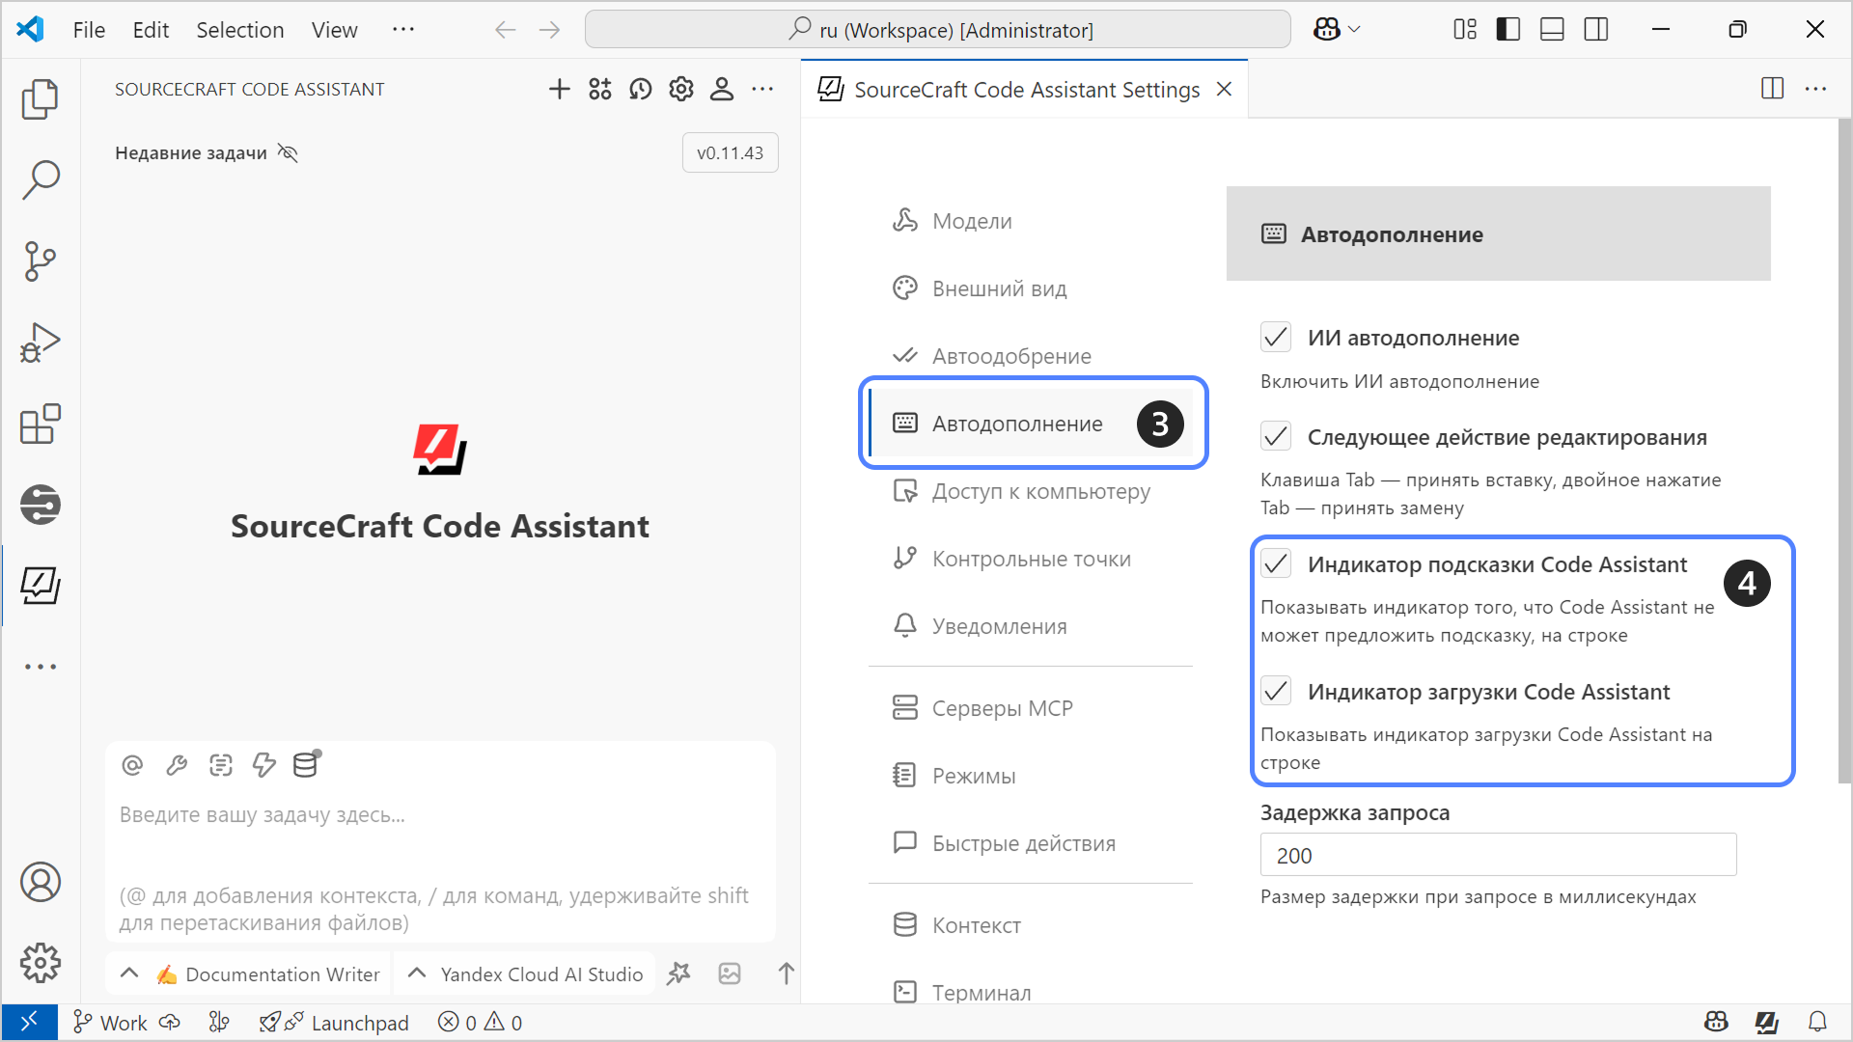1853x1042 pixels.
Task: Open the Selection menu
Action: pos(239,29)
